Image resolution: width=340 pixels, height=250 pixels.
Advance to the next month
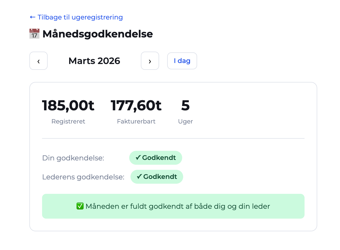(150, 61)
